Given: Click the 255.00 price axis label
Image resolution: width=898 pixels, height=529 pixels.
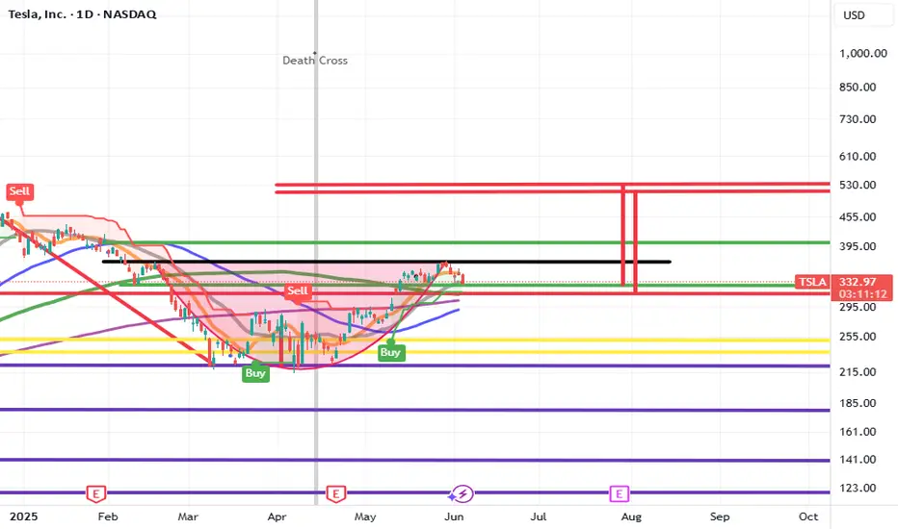Looking at the screenshot, I should [858, 337].
